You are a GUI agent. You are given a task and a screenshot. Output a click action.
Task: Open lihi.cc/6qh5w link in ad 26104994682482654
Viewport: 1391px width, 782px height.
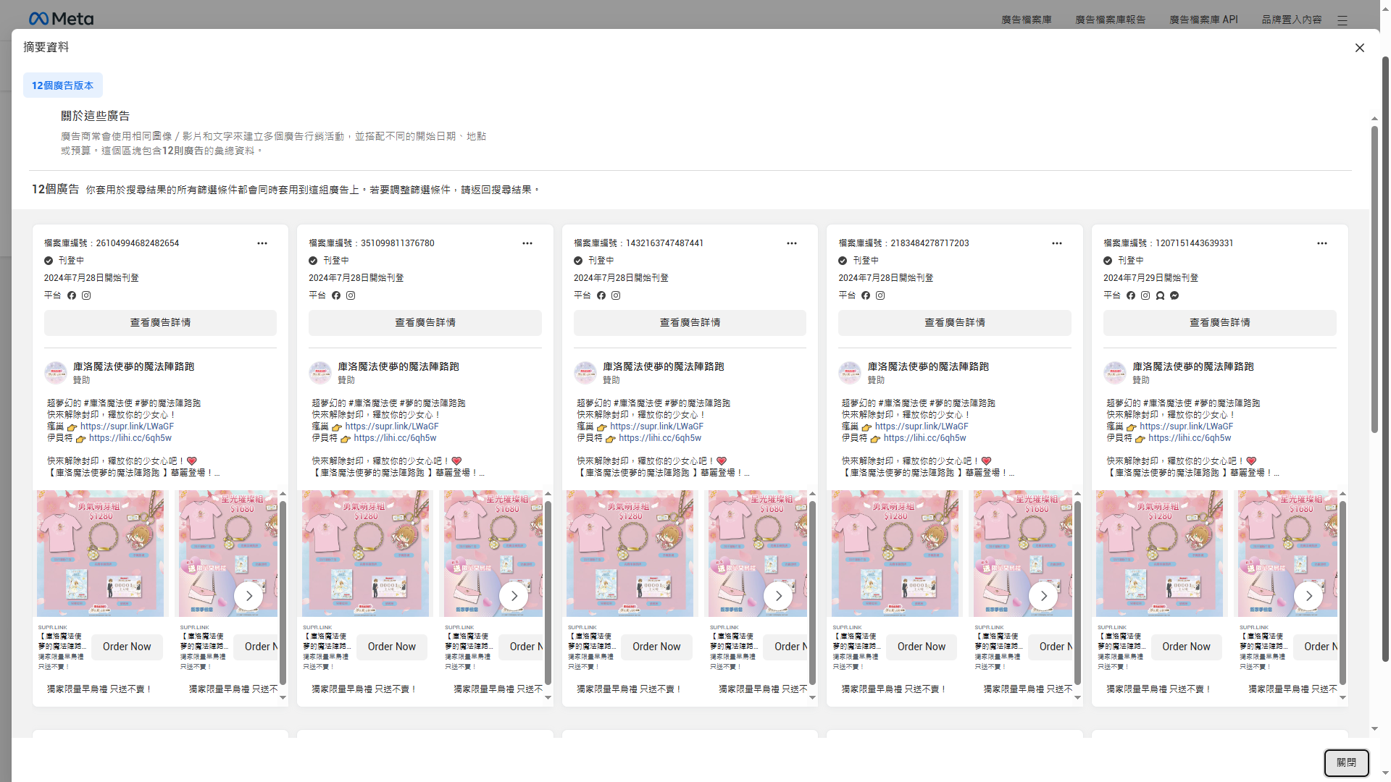coord(130,438)
